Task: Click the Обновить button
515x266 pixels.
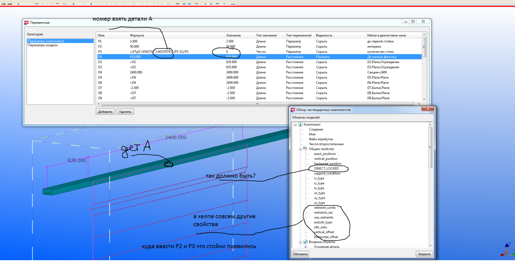Action: [300, 254]
